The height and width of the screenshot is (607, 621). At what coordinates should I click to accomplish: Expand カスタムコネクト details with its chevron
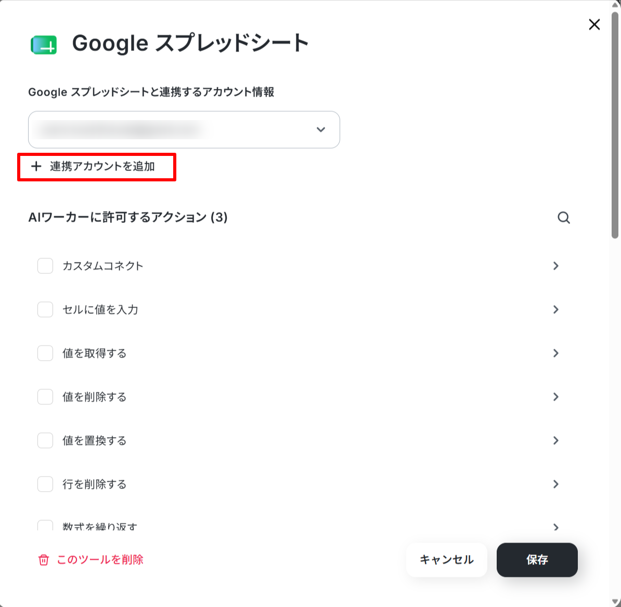click(555, 266)
